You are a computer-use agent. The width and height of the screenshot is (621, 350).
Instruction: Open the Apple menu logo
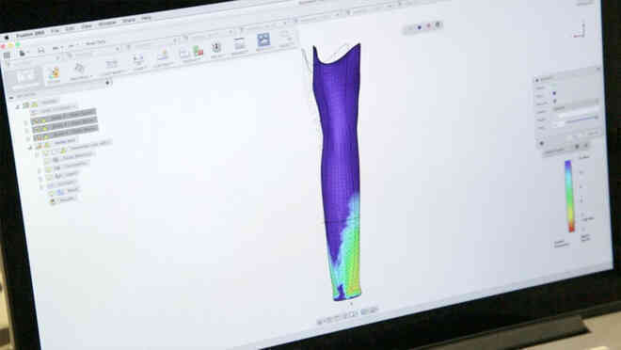click(x=7, y=37)
